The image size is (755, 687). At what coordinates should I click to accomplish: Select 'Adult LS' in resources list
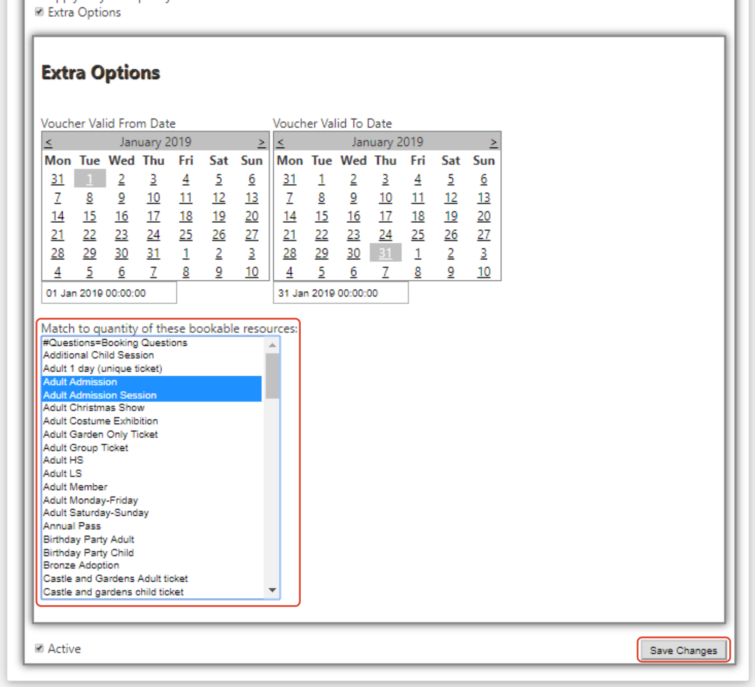[x=152, y=474]
